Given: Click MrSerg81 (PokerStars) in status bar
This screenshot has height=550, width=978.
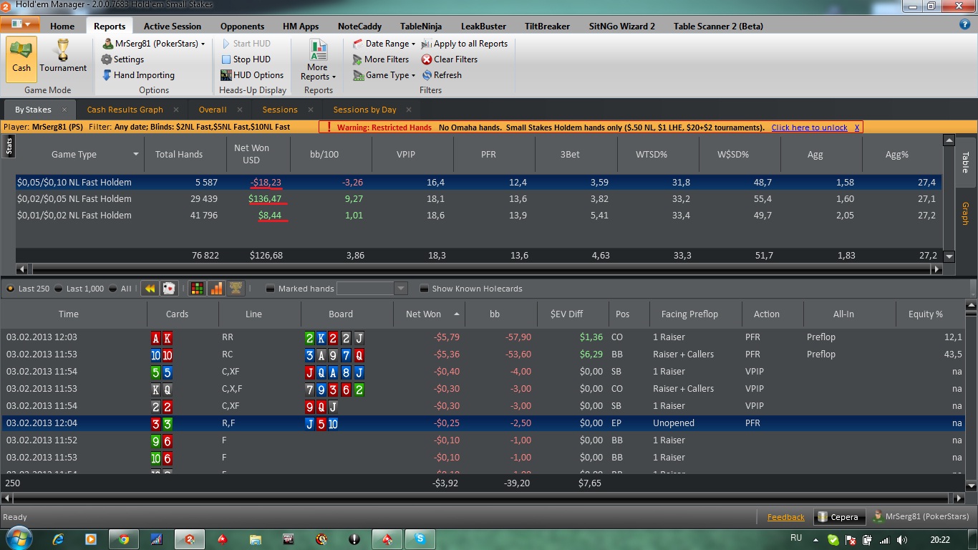Looking at the screenshot, I should pyautogui.click(x=920, y=516).
